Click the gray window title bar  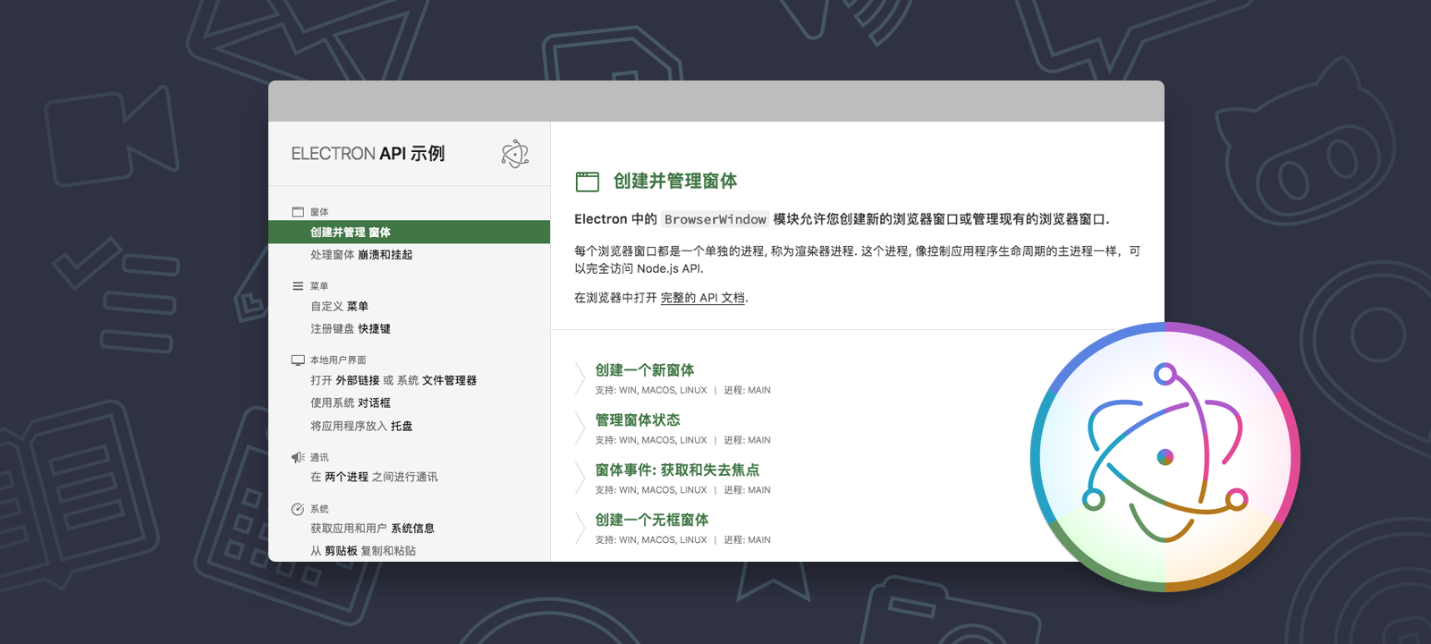coord(716,101)
